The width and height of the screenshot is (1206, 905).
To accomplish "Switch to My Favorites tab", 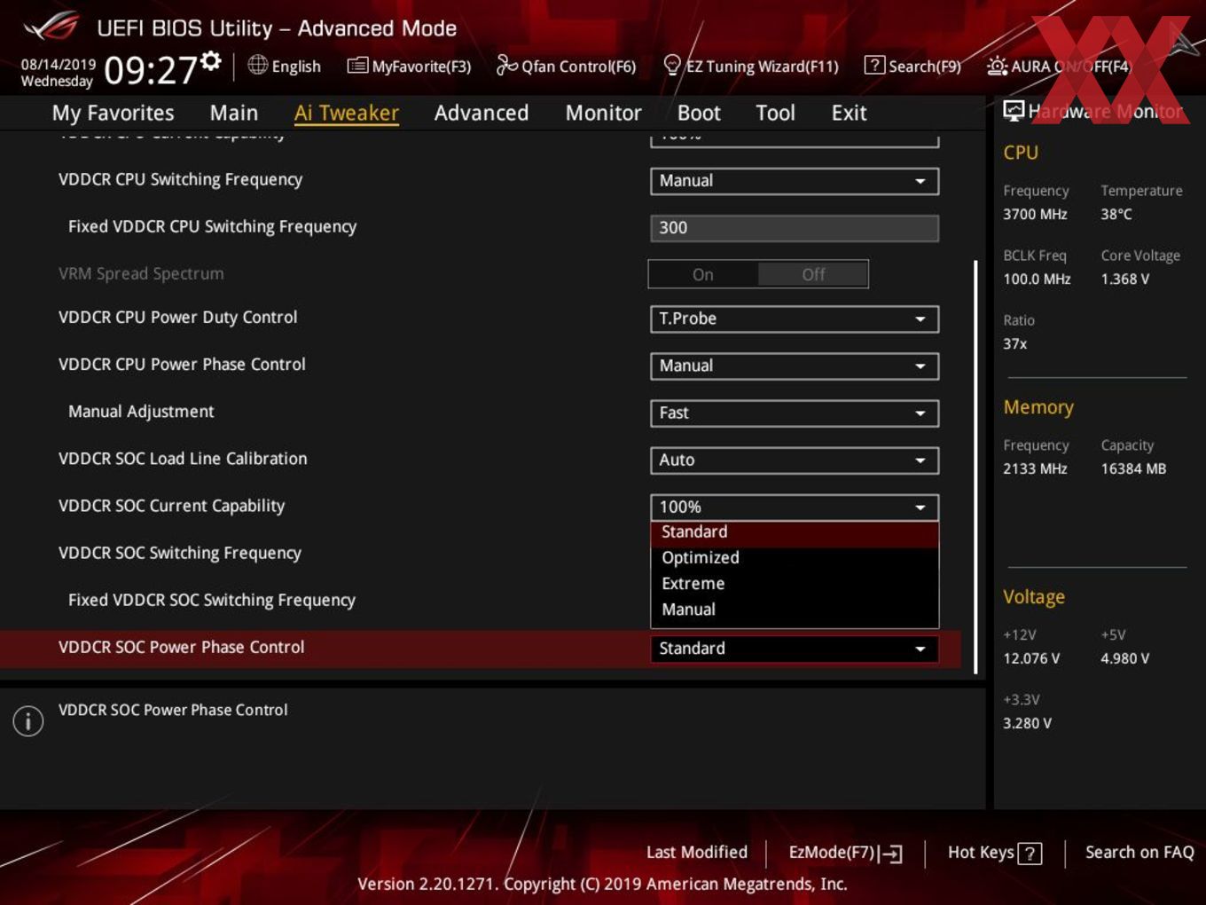I will click(x=113, y=113).
